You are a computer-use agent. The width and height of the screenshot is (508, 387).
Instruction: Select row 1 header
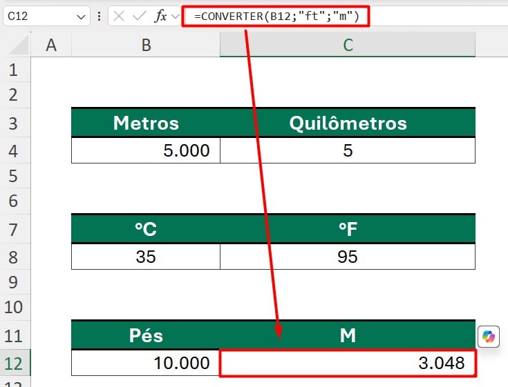[x=15, y=70]
